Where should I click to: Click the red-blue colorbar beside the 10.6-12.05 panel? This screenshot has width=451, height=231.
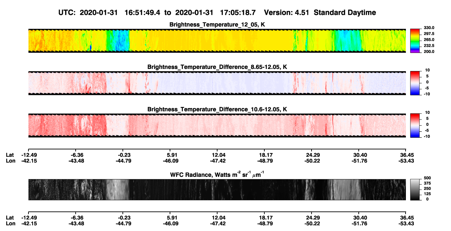coord(416,126)
